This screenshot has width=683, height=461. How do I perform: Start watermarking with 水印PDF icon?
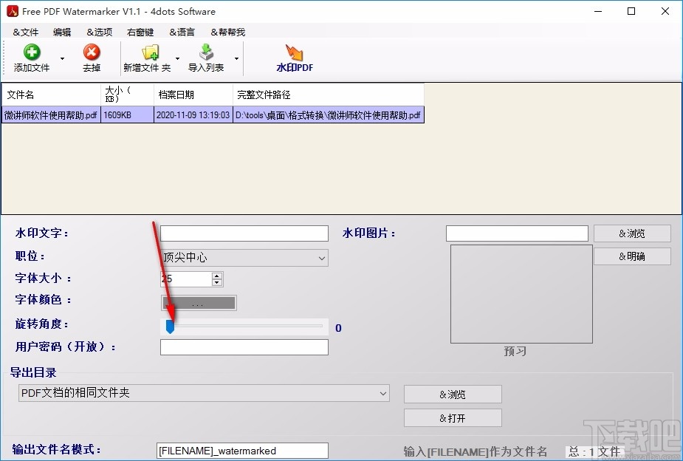coord(295,52)
